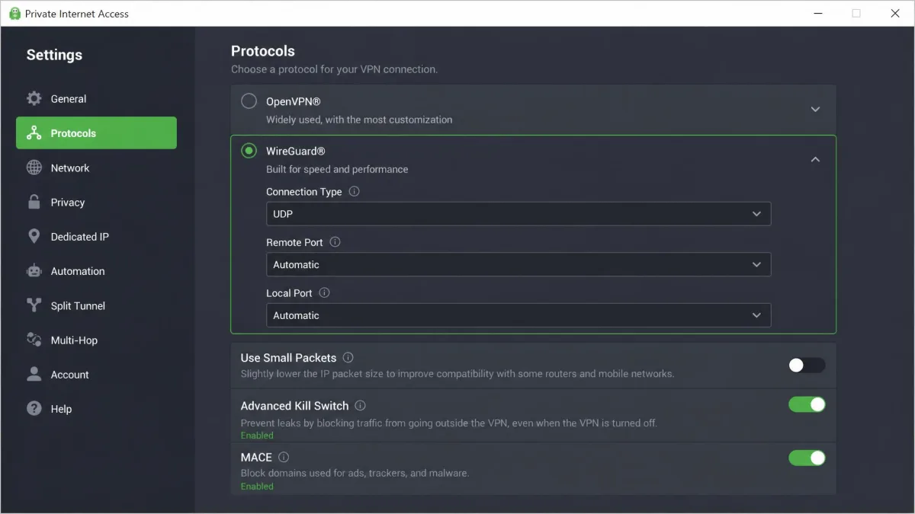Maximize the Private Internet Access window
This screenshot has width=915, height=514.
click(856, 13)
